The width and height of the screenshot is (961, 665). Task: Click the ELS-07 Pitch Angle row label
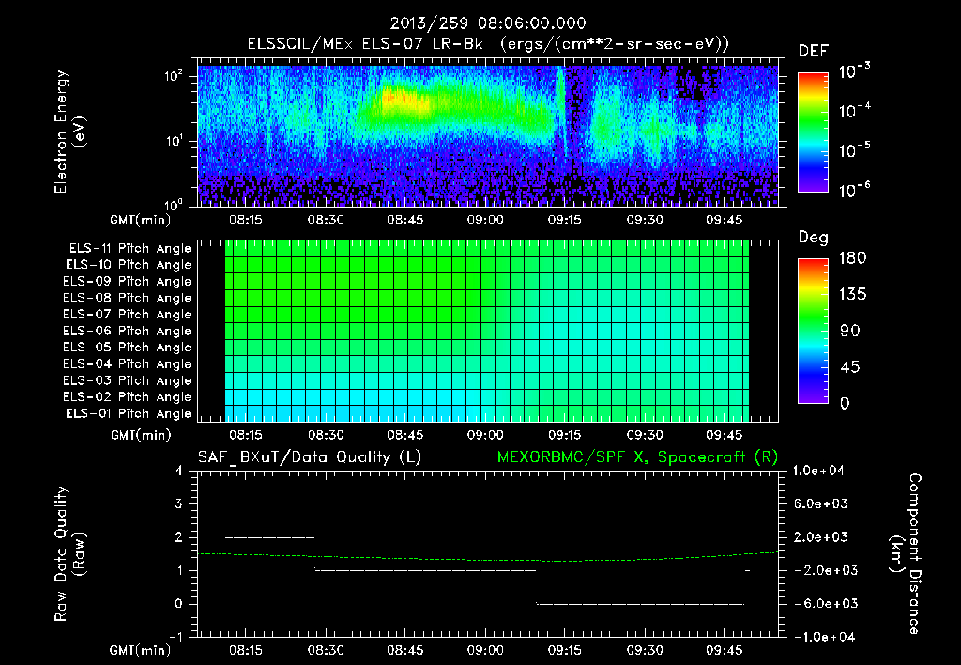coord(127,314)
